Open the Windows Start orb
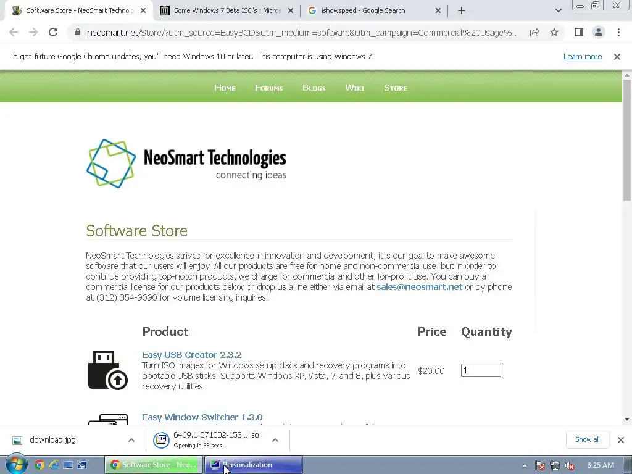The height and width of the screenshot is (474, 632). point(17,464)
